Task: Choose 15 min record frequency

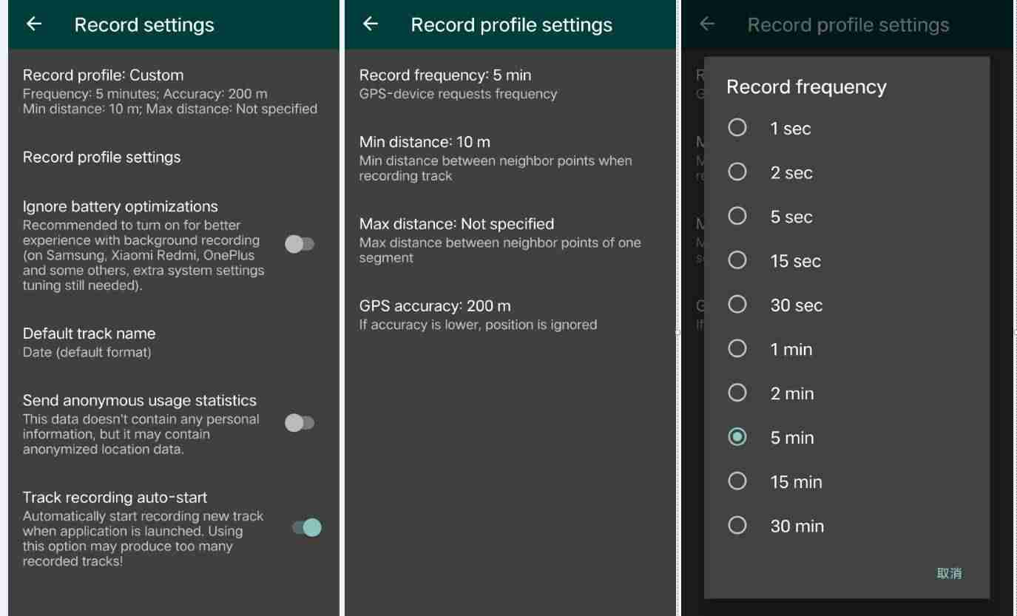Action: (737, 481)
